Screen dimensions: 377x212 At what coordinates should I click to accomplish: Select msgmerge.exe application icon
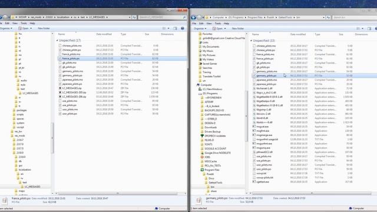tap(254, 135)
